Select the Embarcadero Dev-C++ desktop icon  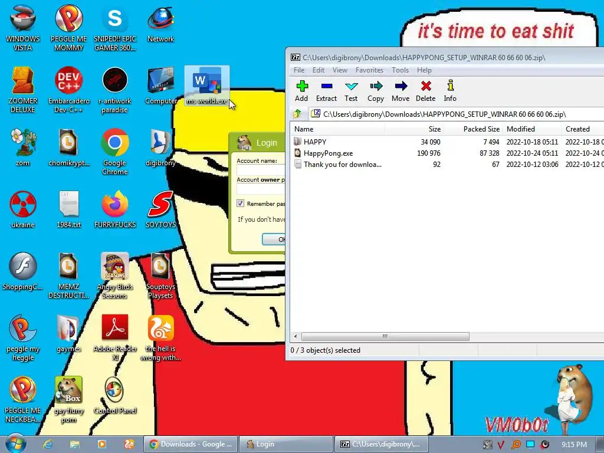[68, 90]
